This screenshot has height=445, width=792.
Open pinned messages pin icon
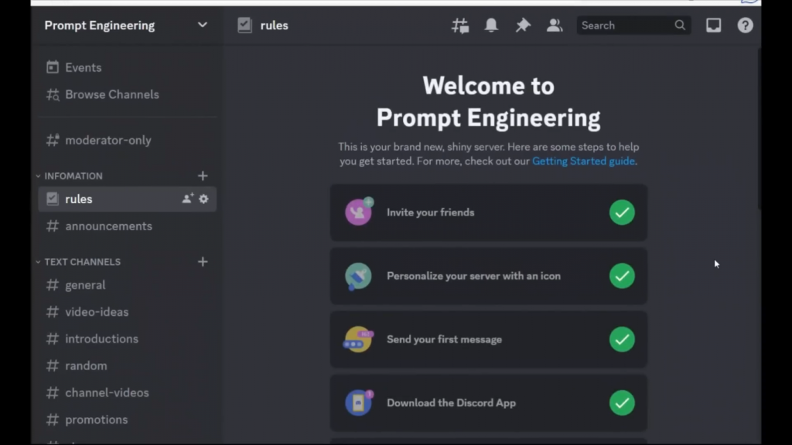523,25
